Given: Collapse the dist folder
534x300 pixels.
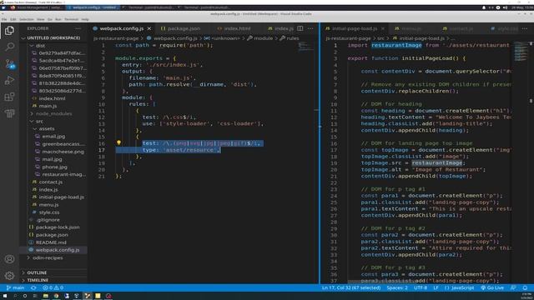Looking at the screenshot, I should 40,46.
